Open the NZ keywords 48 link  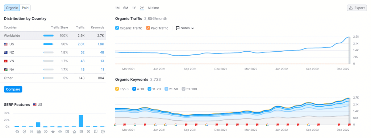[102, 53]
